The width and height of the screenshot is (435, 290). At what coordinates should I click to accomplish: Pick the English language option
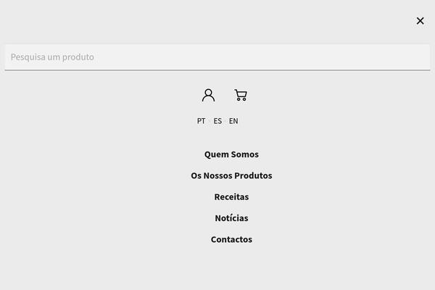coord(233,121)
